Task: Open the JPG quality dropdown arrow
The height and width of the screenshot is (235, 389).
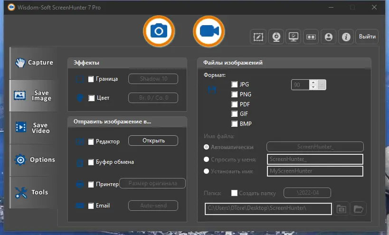Action: point(322,85)
